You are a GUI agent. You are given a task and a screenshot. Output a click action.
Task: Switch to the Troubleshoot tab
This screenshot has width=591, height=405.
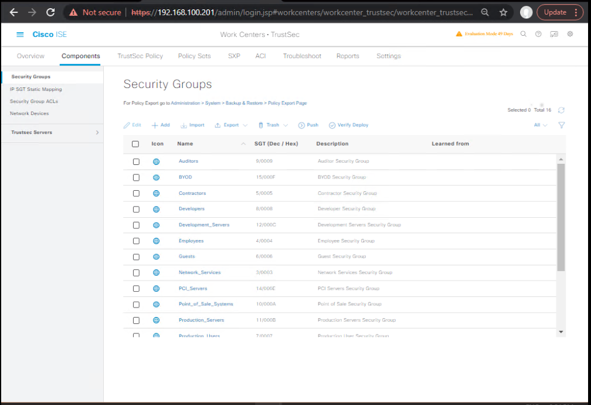[x=303, y=56]
